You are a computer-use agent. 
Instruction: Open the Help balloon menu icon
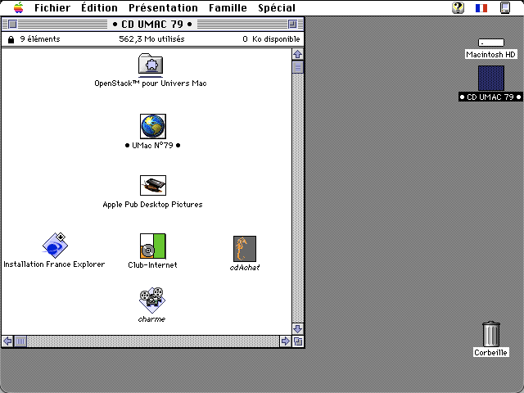click(458, 7)
